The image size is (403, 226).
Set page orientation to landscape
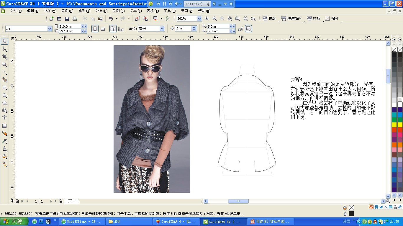click(103, 29)
